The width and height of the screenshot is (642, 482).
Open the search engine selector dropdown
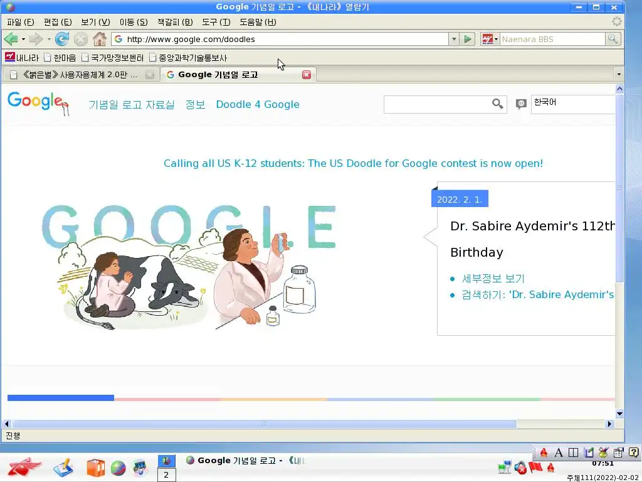coord(489,40)
